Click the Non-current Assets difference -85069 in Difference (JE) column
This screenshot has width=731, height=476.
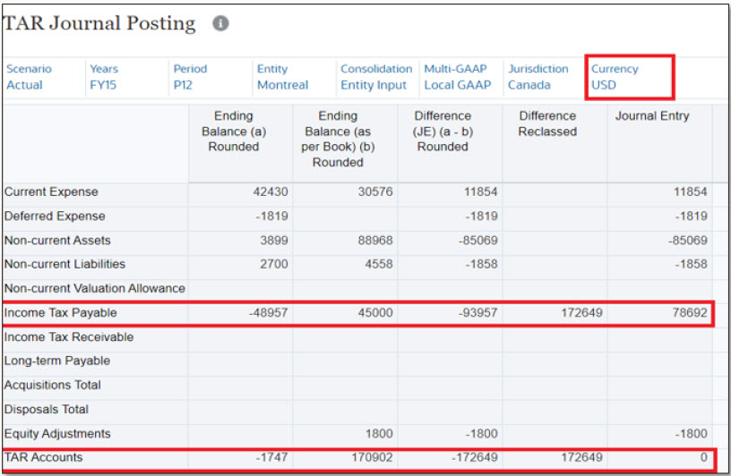click(450, 241)
